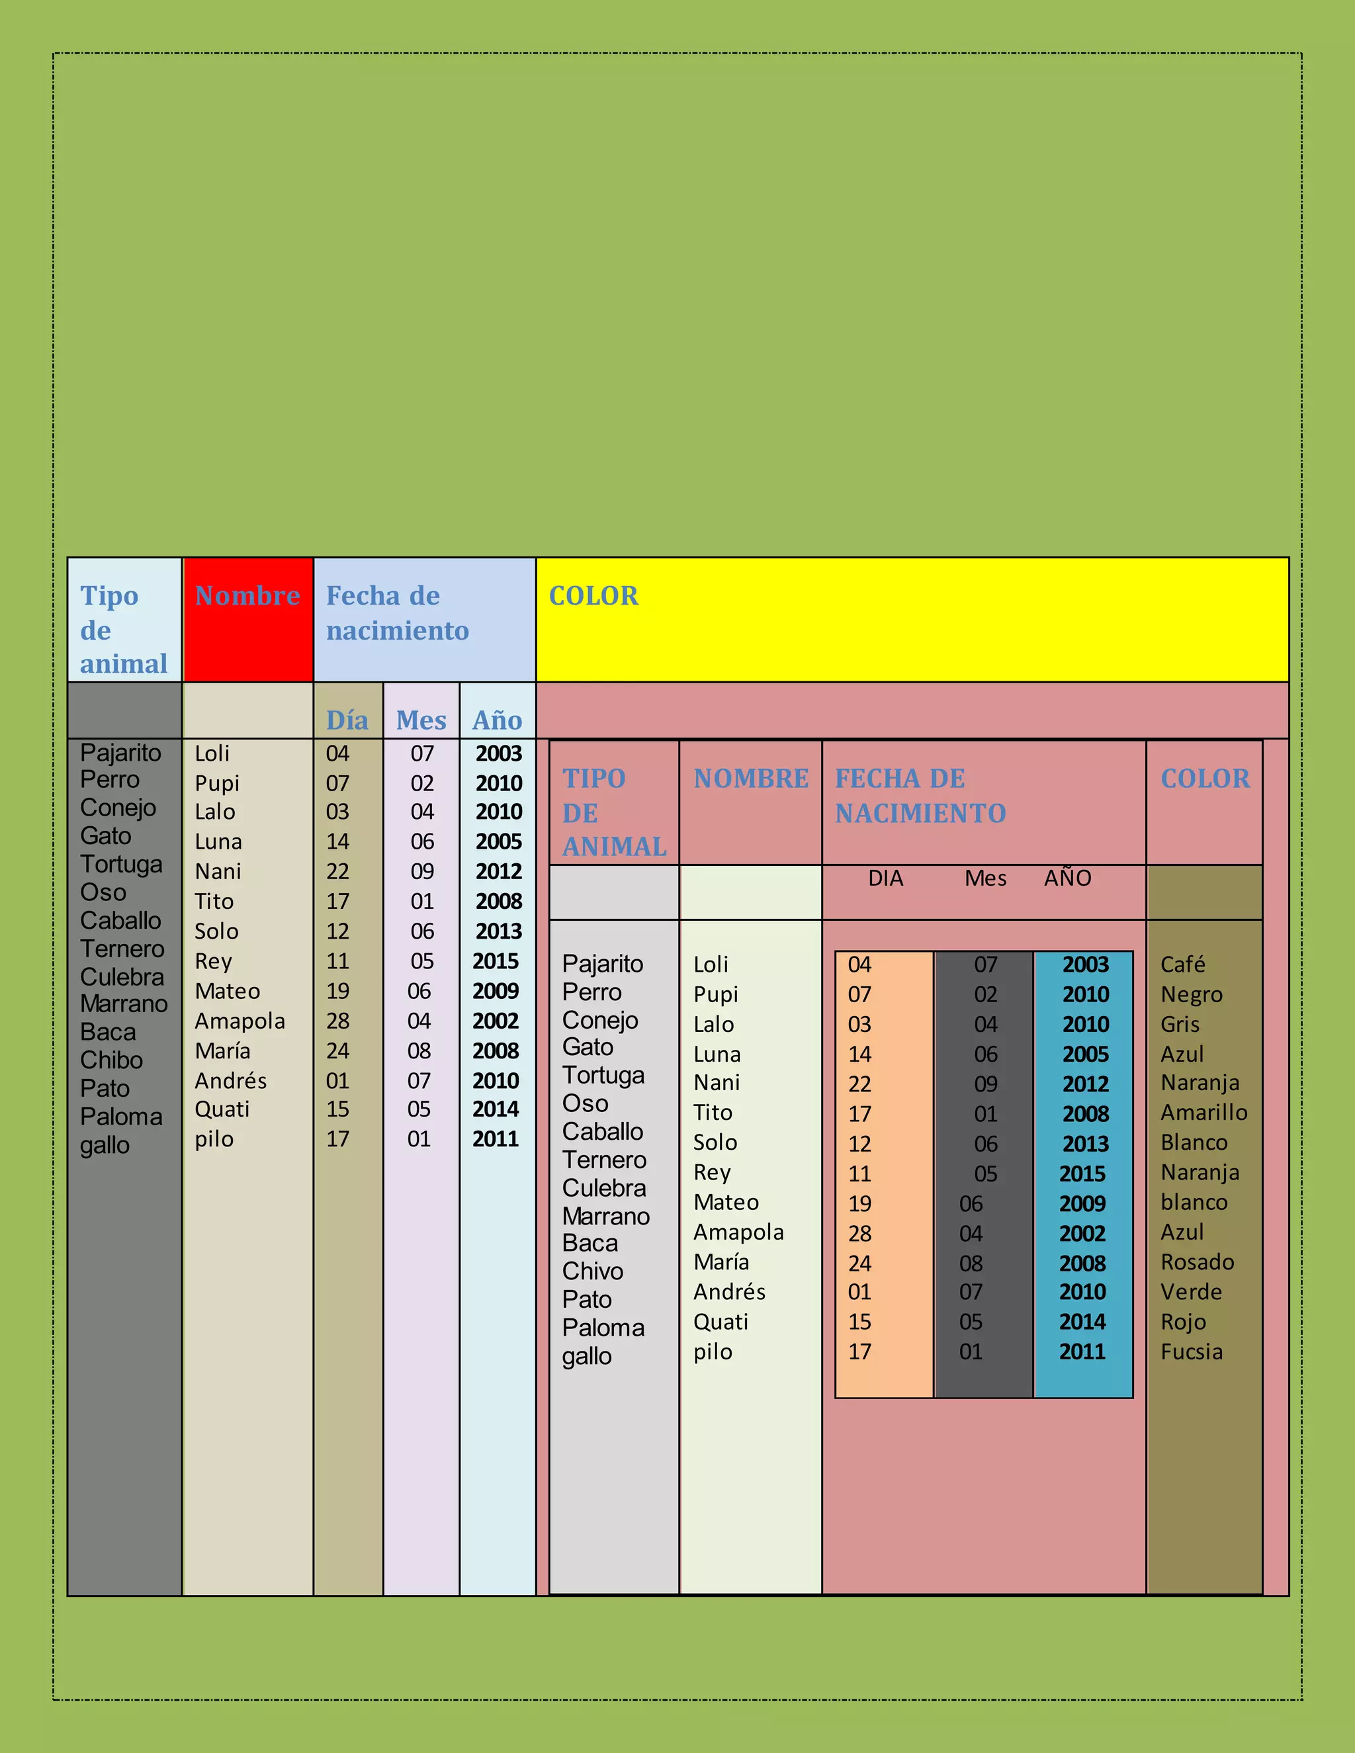Image resolution: width=1355 pixels, height=1753 pixels.
Task: Click 'Tortuga' in the nested table
Action: tap(603, 1075)
